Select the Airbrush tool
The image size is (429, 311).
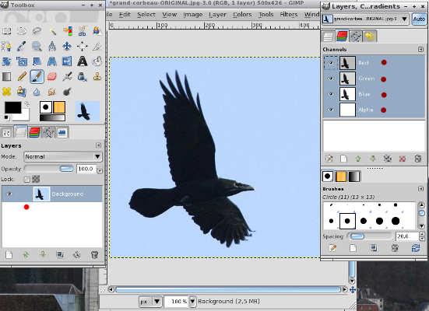tap(67, 76)
